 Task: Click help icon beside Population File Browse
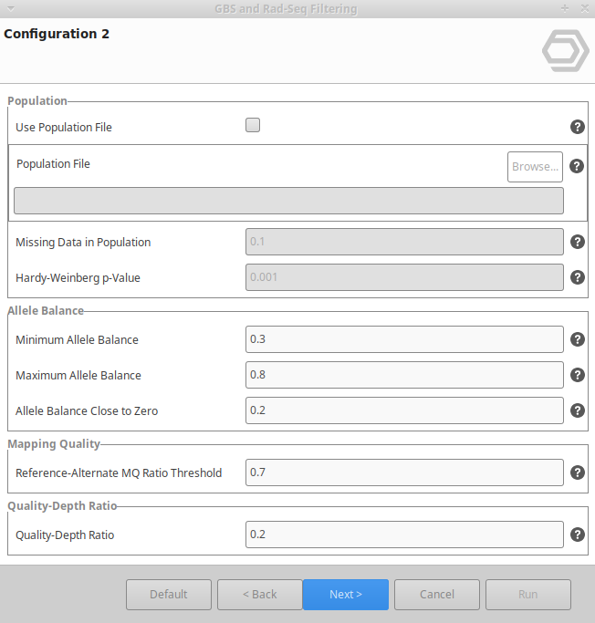577,166
